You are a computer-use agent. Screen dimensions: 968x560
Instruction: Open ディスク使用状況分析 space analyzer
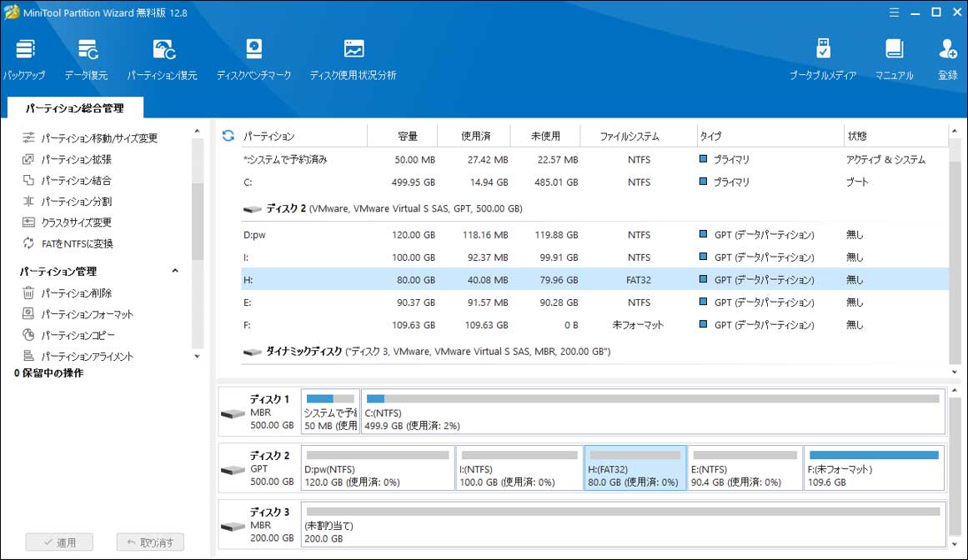[354, 59]
